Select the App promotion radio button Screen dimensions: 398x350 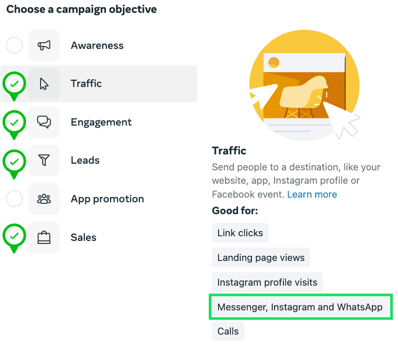pyautogui.click(x=14, y=199)
